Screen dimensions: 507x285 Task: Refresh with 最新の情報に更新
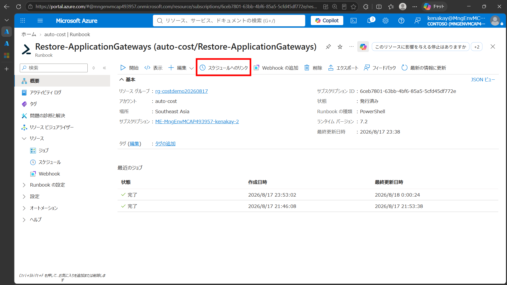(424, 68)
